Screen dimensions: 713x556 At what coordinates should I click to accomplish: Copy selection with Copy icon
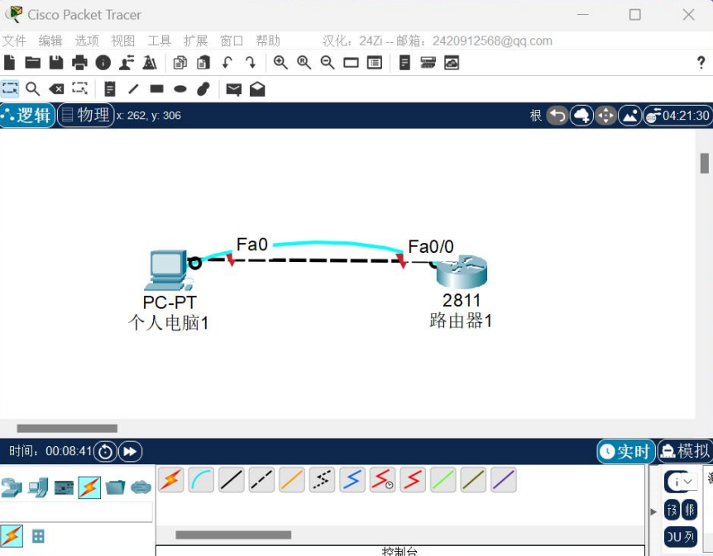(x=180, y=63)
